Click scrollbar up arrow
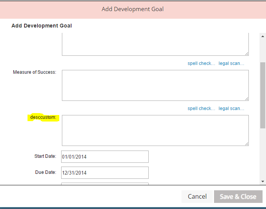 click(x=263, y=36)
